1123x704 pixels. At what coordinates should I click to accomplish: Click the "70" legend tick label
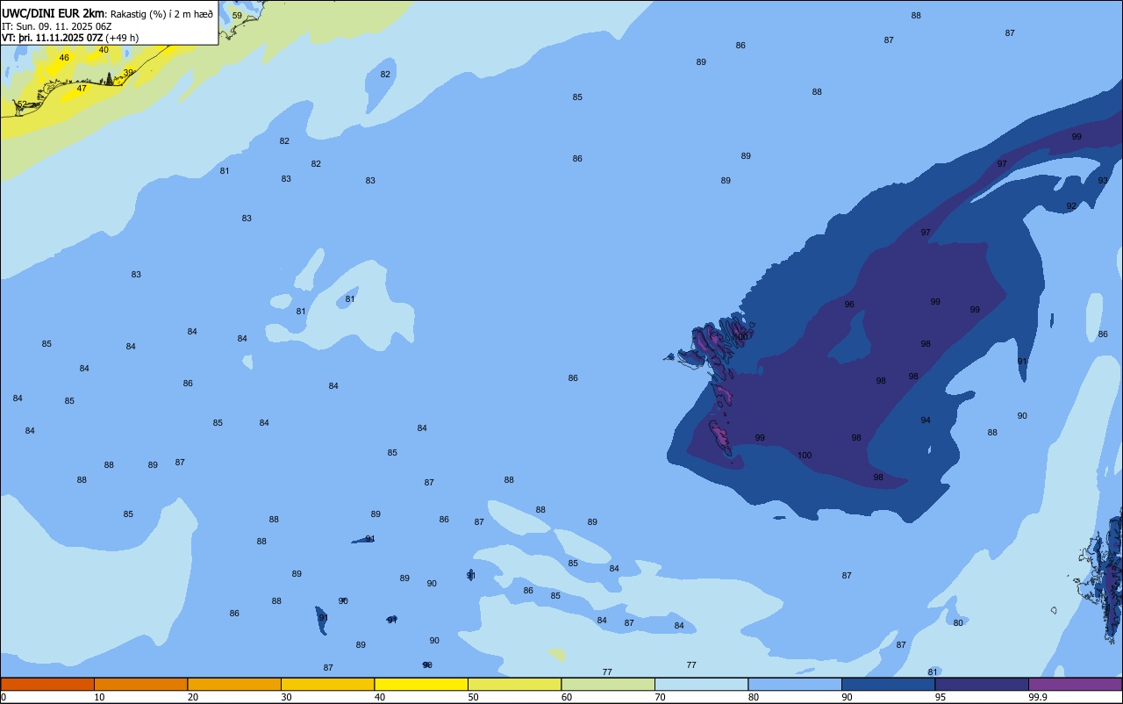pos(660,697)
